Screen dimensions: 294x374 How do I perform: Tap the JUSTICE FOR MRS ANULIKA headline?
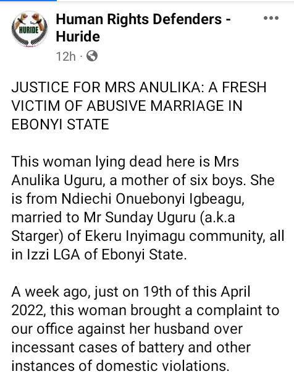click(139, 105)
